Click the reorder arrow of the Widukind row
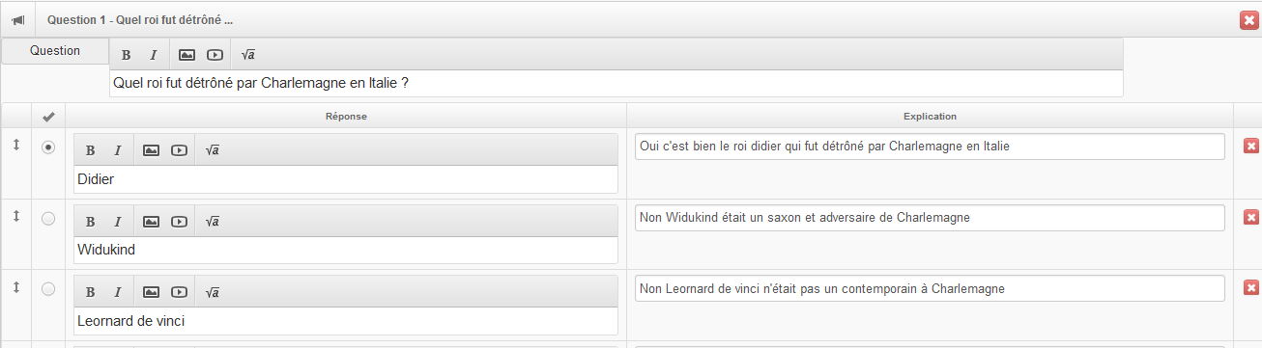 coord(15,217)
